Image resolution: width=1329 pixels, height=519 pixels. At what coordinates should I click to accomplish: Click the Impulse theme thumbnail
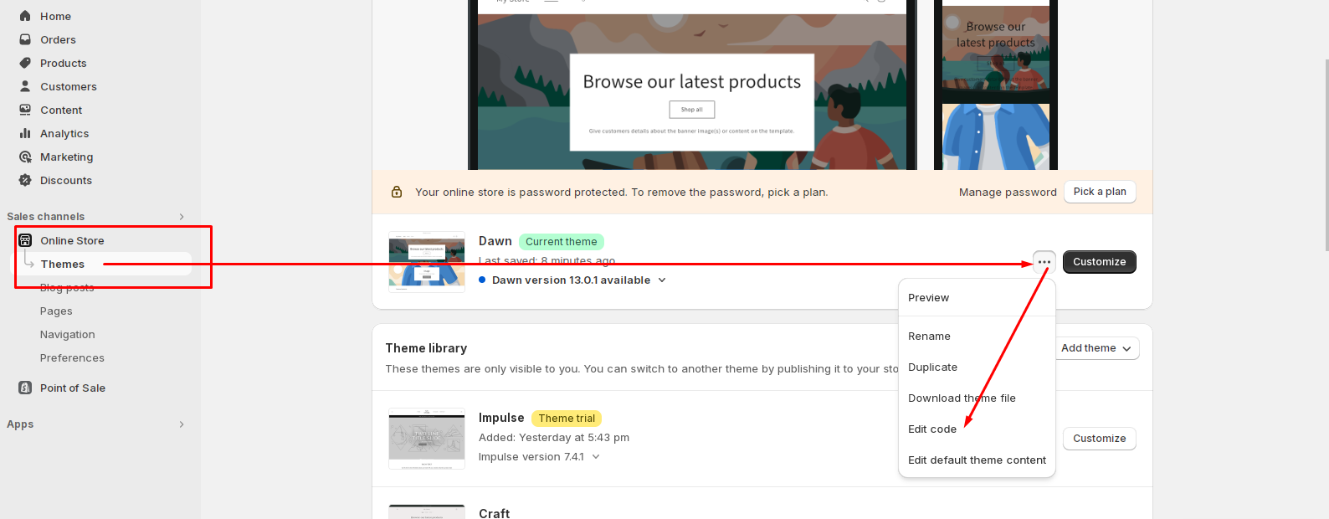(427, 439)
